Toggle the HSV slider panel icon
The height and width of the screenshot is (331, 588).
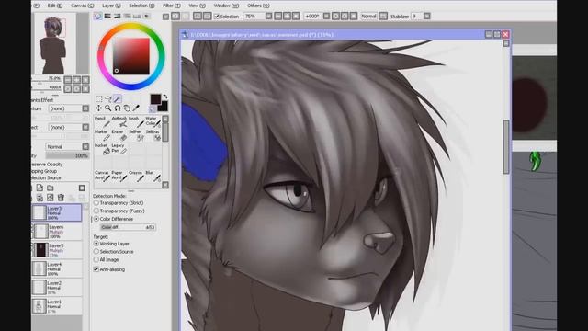click(118, 17)
